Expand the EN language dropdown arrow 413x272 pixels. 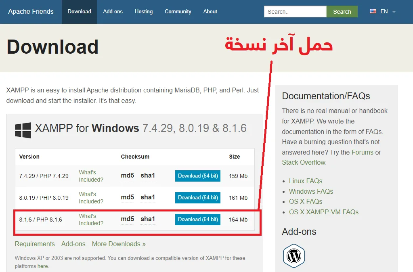394,12
